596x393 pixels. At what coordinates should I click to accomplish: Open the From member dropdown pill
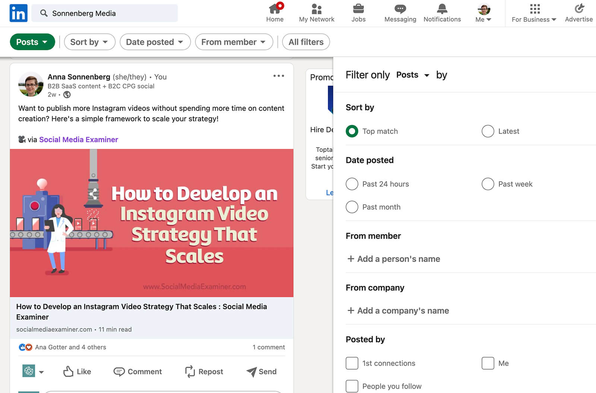pyautogui.click(x=234, y=42)
